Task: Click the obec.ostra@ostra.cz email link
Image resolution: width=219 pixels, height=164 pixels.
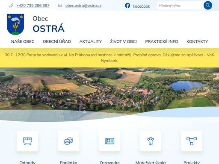Action: point(83,6)
